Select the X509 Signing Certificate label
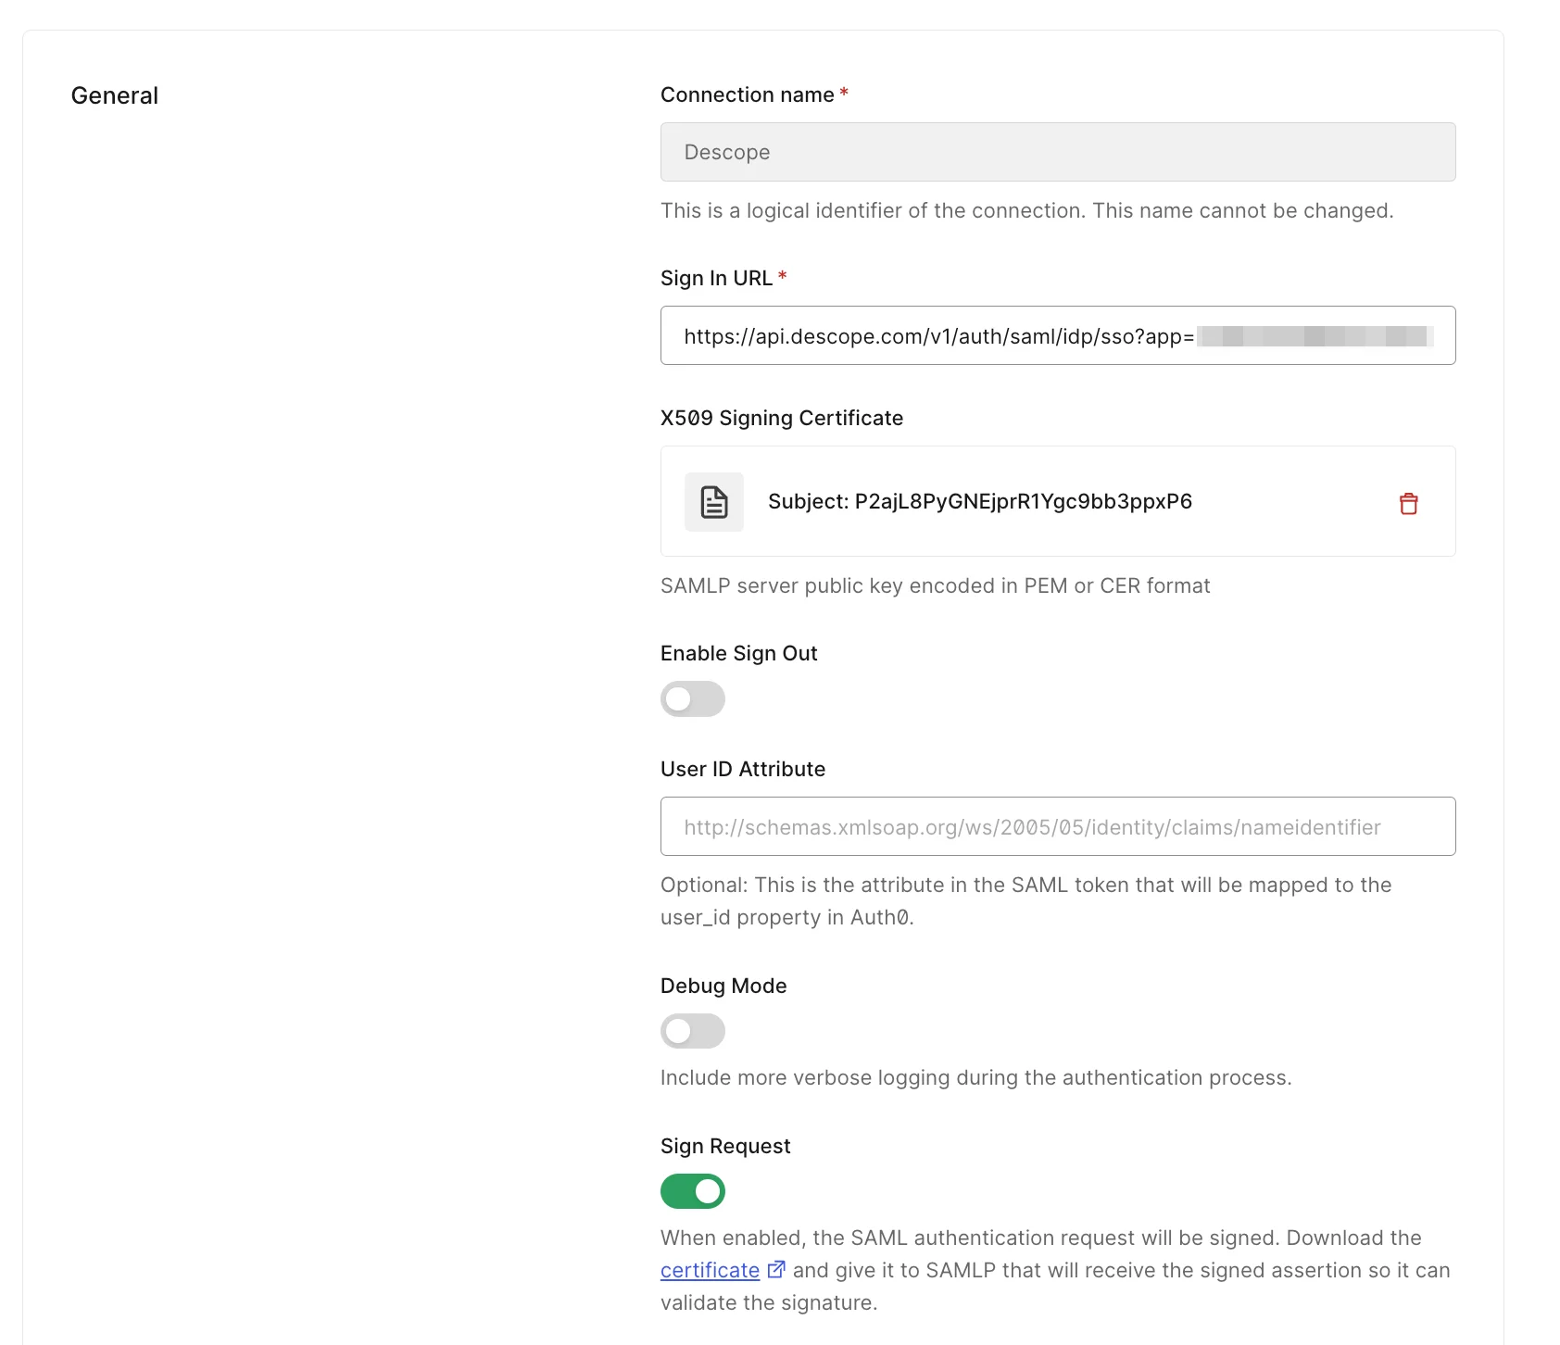The width and height of the screenshot is (1560, 1345). (781, 418)
